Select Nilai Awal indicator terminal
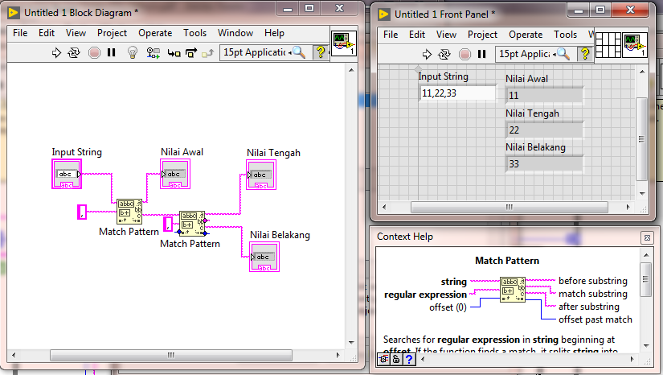 175,174
